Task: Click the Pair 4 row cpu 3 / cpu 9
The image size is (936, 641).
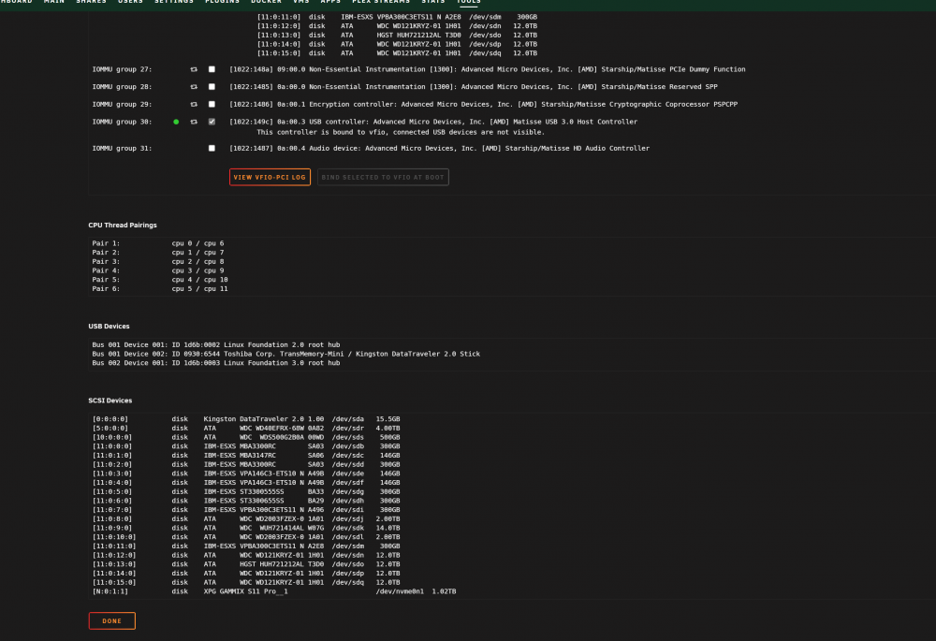Action: click(x=158, y=270)
